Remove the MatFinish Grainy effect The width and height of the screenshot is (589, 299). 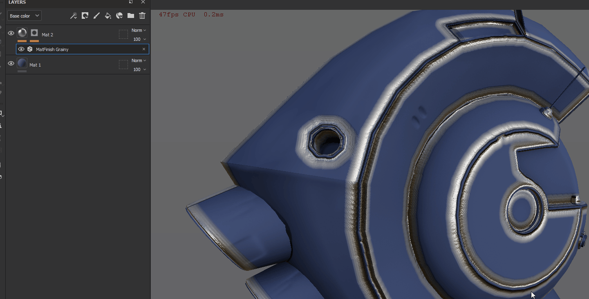pos(144,49)
